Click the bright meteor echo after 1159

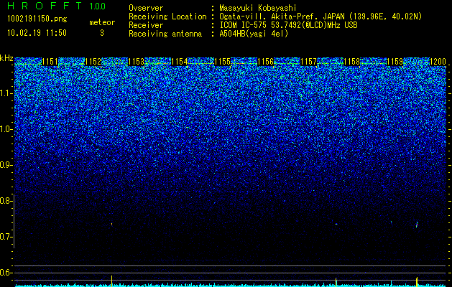click(417, 225)
